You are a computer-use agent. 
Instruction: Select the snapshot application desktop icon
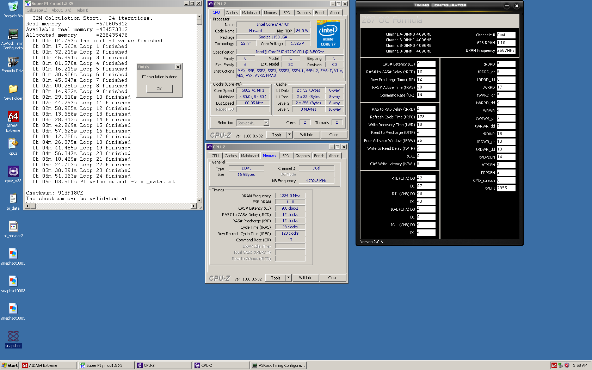13,337
